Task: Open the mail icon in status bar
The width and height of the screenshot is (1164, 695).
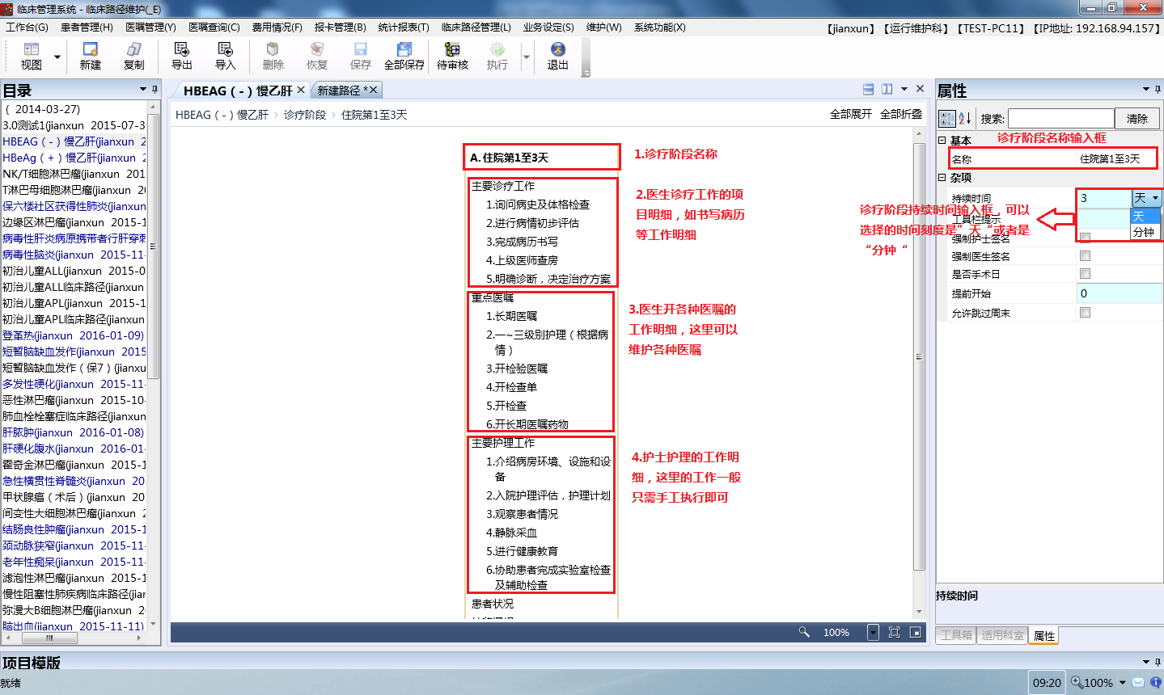Action: (1138, 683)
